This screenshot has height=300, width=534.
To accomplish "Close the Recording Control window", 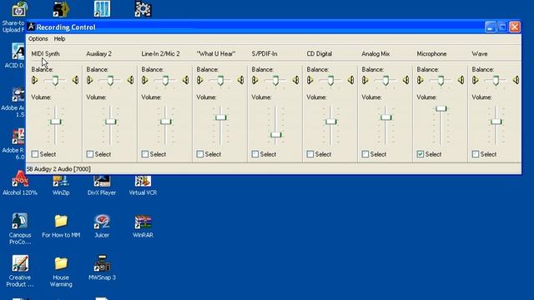I will point(515,27).
